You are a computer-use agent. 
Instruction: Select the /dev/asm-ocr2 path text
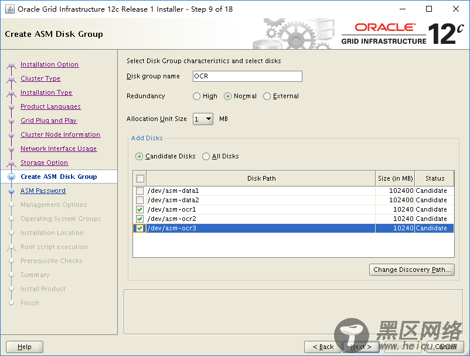tap(172, 219)
